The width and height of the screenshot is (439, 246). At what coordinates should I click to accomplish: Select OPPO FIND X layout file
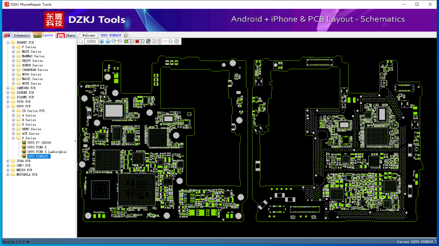[37, 147]
